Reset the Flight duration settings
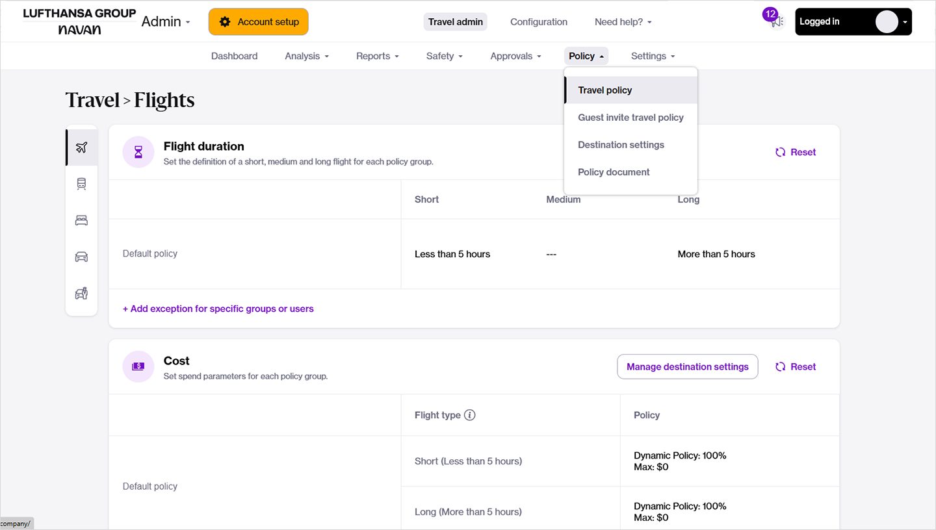This screenshot has width=936, height=530. [x=796, y=152]
